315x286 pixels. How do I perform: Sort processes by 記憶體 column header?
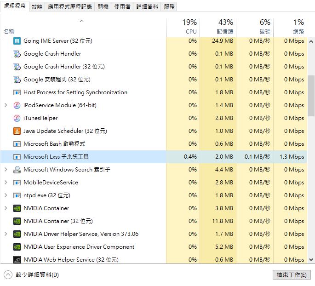218,27
